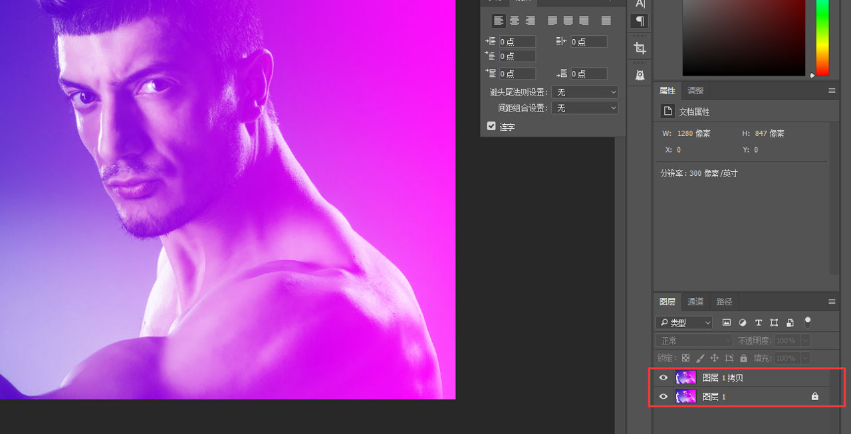This screenshot has width=851, height=434.
Task: Select the 图层 1 拷贝 layer thumbnail
Action: tap(685, 378)
